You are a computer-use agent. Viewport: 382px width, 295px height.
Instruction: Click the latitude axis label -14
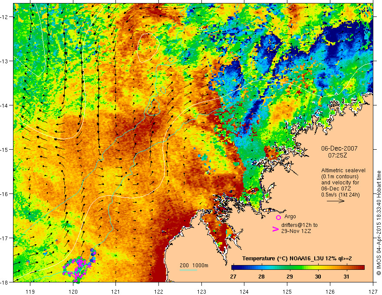5,105
